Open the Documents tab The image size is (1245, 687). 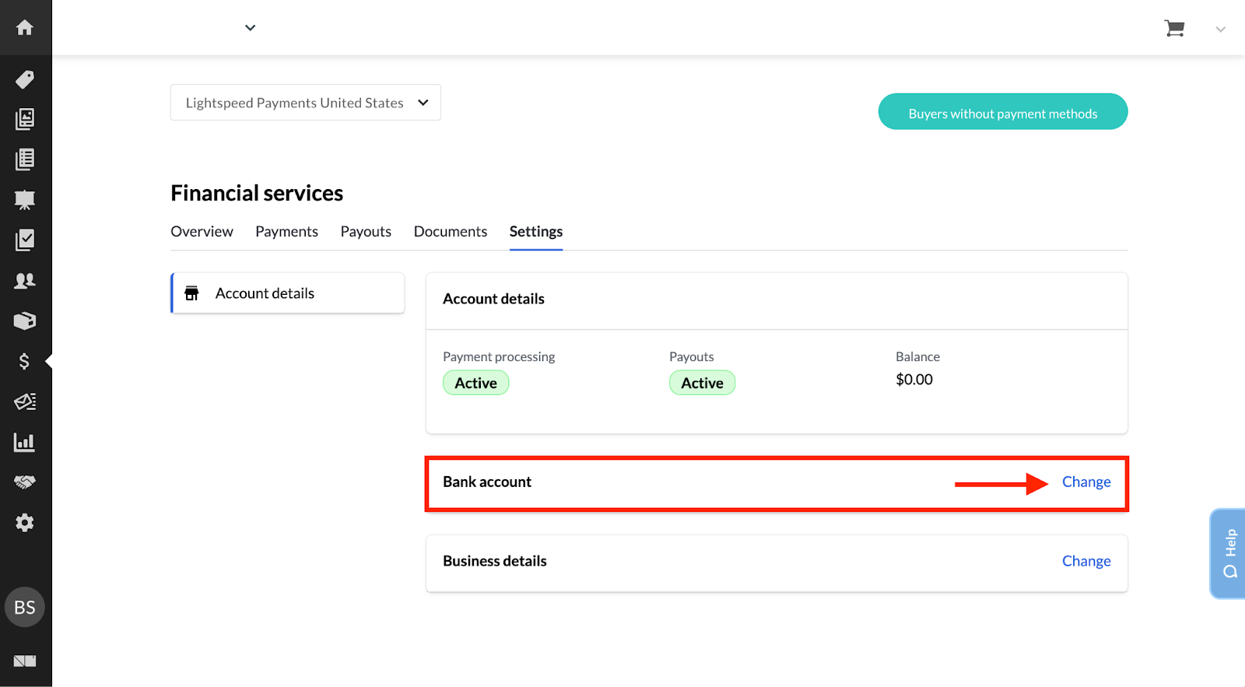click(x=451, y=232)
